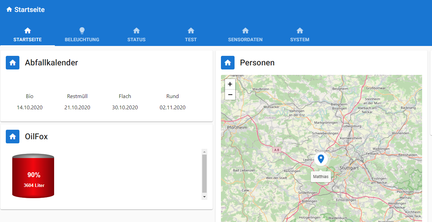Click the Matthias label on the map
Screen dimensions: 432x222
(x=321, y=177)
